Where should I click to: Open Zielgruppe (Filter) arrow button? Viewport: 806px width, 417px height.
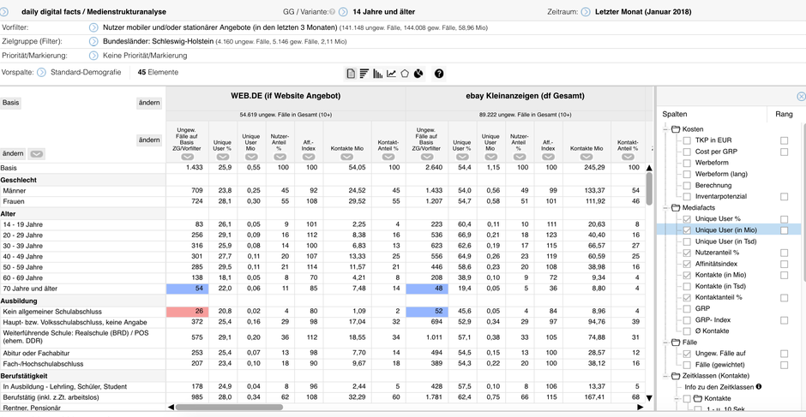pos(93,42)
